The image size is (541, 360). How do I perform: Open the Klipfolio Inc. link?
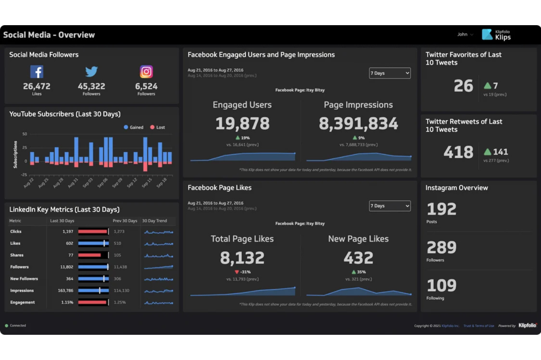(x=450, y=326)
